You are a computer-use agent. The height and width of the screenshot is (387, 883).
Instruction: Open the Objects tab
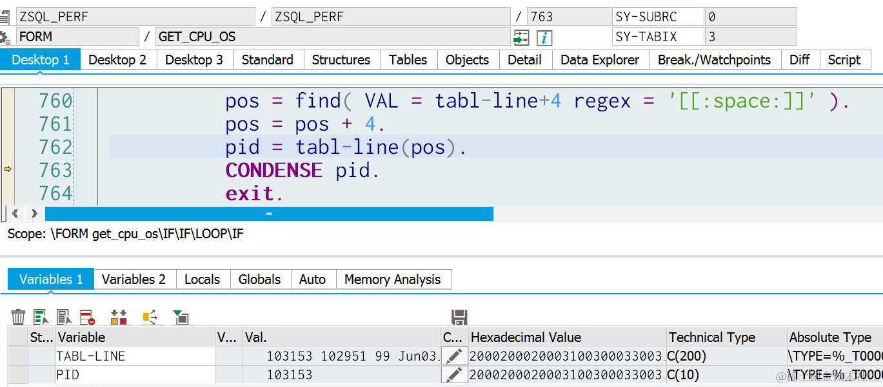(468, 60)
